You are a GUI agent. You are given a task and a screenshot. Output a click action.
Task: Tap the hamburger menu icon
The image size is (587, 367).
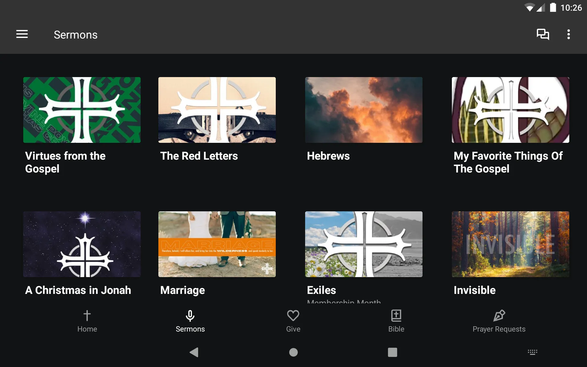point(22,35)
